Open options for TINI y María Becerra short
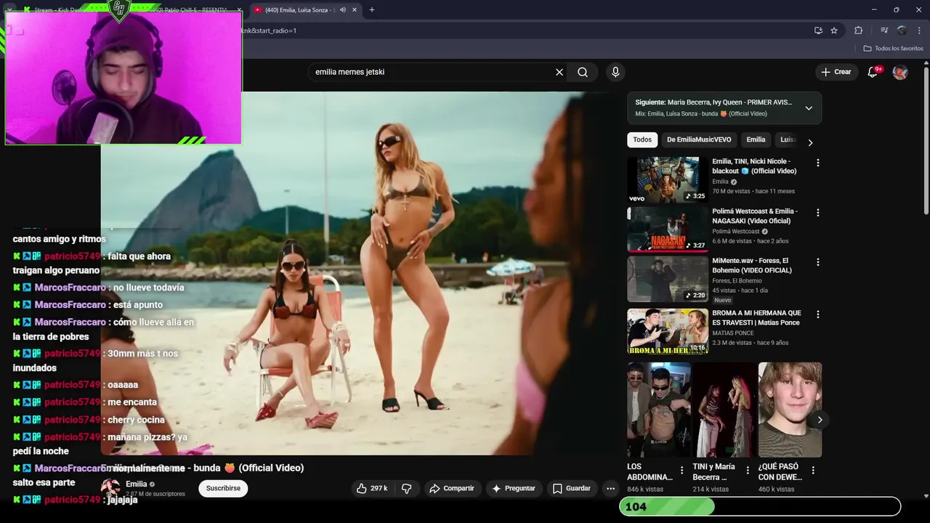The image size is (930, 523). (x=748, y=471)
